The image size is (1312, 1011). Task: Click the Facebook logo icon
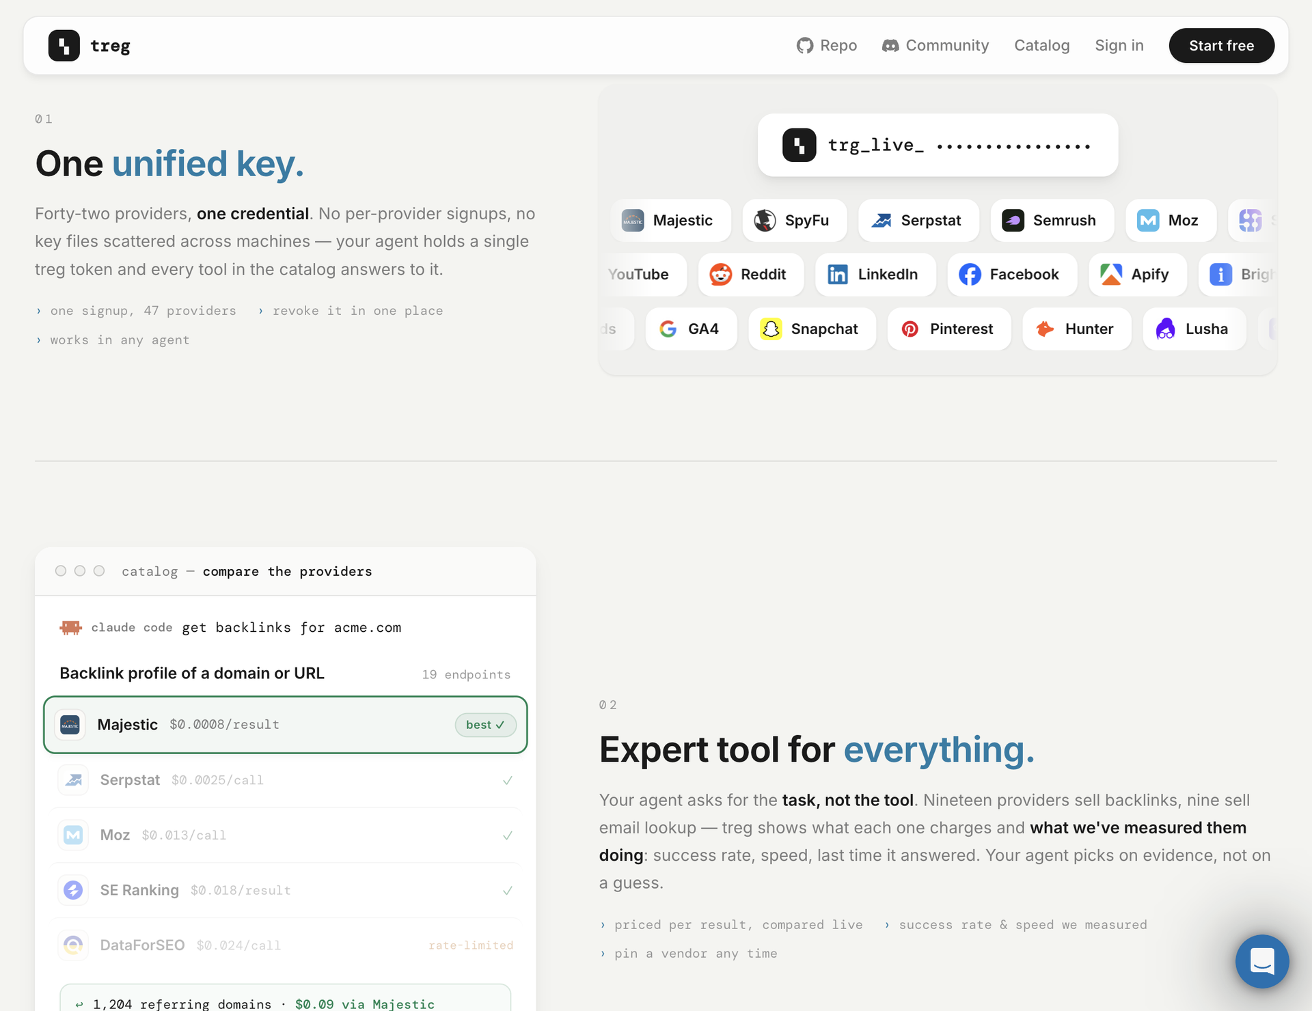tap(970, 275)
